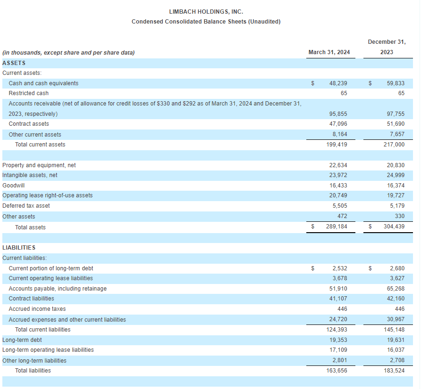This screenshot has width=421, height=389.
Task: Click the March 31, 2024 column header
Action: 329,52
